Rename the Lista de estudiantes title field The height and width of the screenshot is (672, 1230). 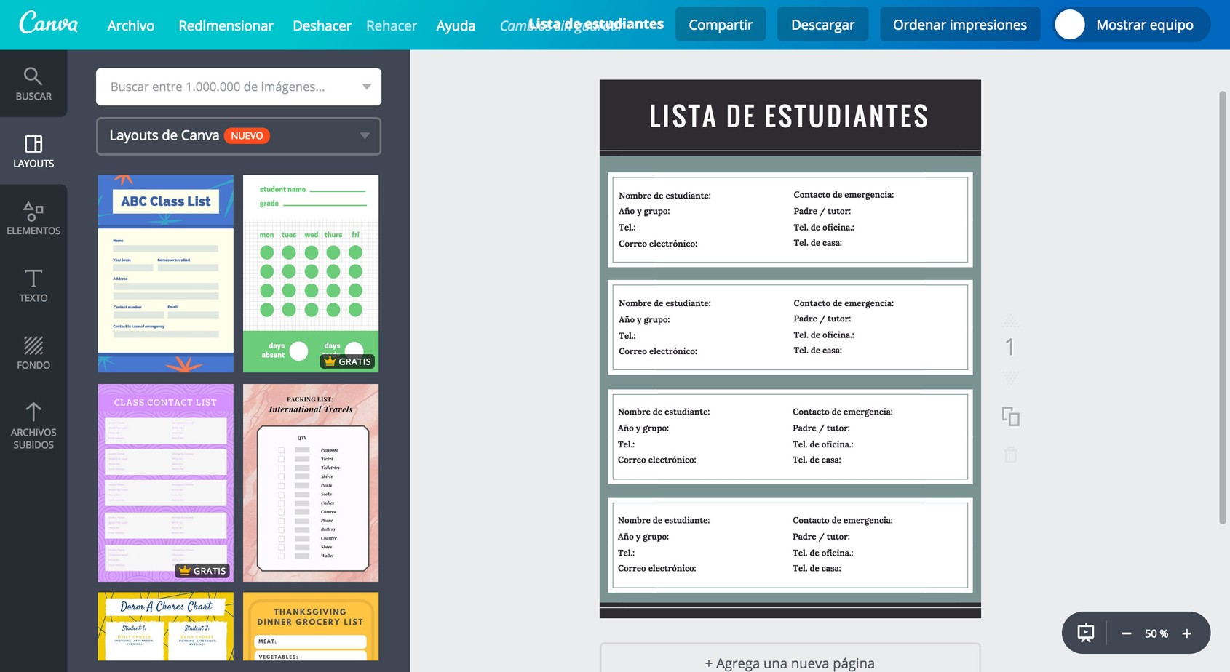point(595,23)
